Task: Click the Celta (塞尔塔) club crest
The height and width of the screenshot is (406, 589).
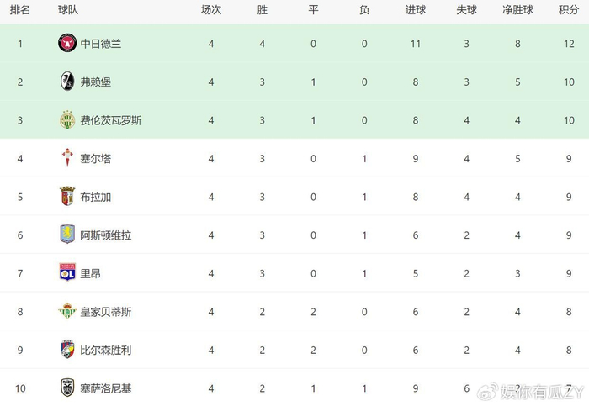Action: click(67, 158)
